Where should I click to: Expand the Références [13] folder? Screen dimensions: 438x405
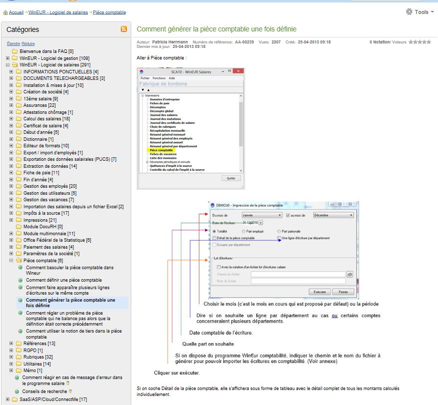click(x=11, y=343)
